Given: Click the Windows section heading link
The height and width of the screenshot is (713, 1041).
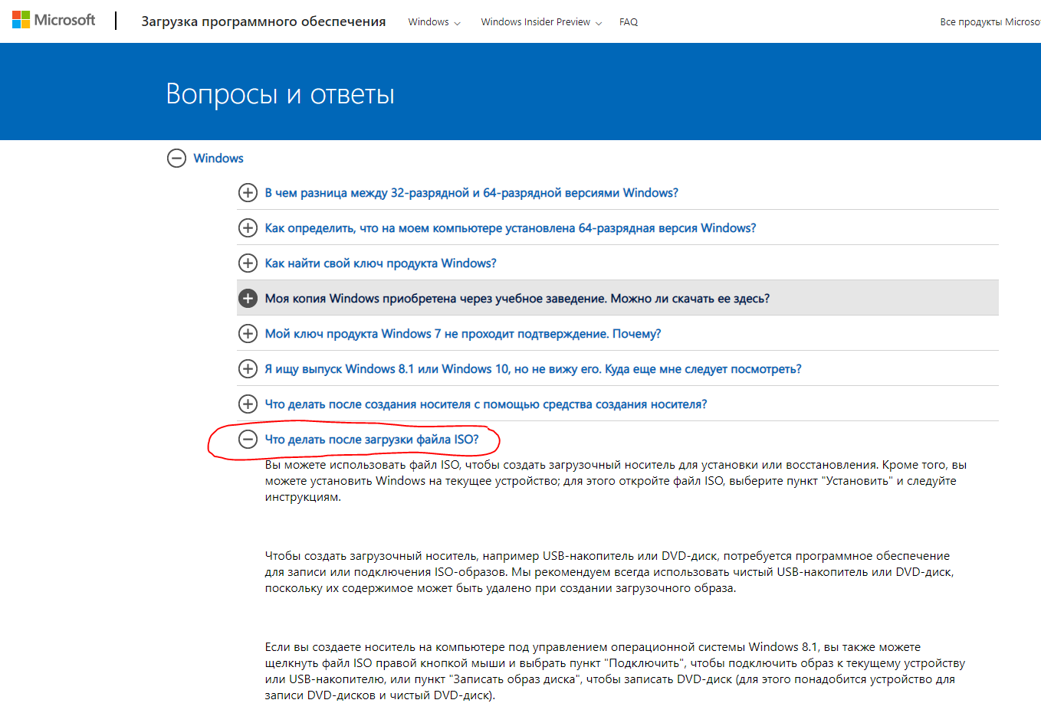Looking at the screenshot, I should coord(218,159).
